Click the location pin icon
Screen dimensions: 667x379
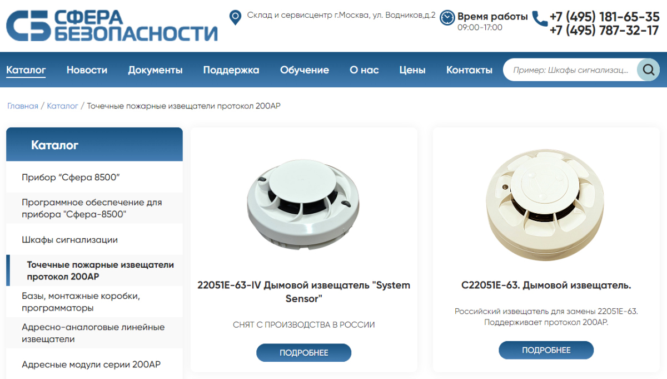(x=235, y=17)
